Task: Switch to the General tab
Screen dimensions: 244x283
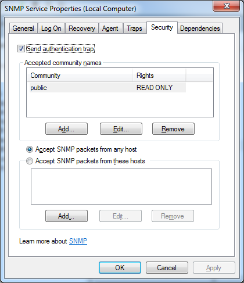Action: 23,28
